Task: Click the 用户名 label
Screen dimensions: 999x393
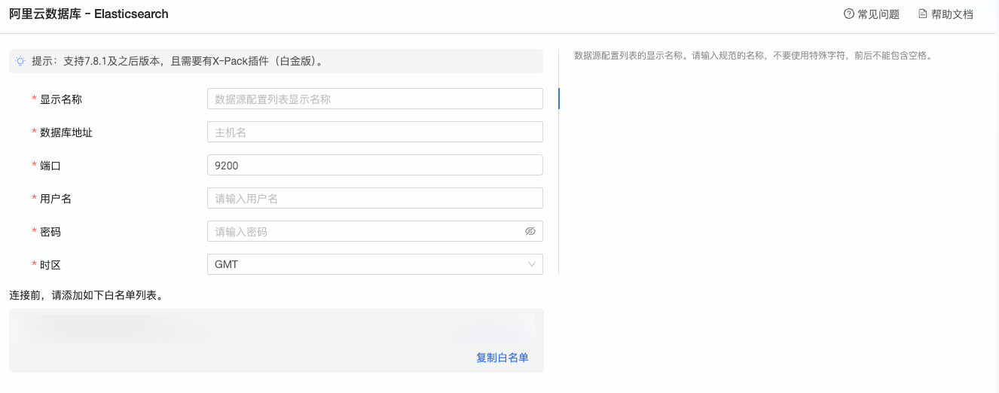Action: click(x=56, y=199)
